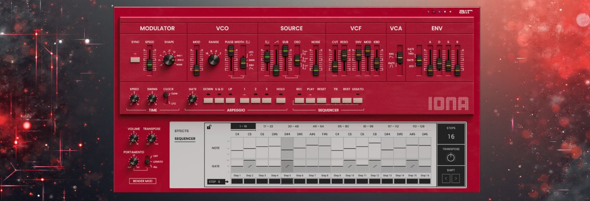
Task: Toggle the Modulator Sync button
Action: coord(135,60)
